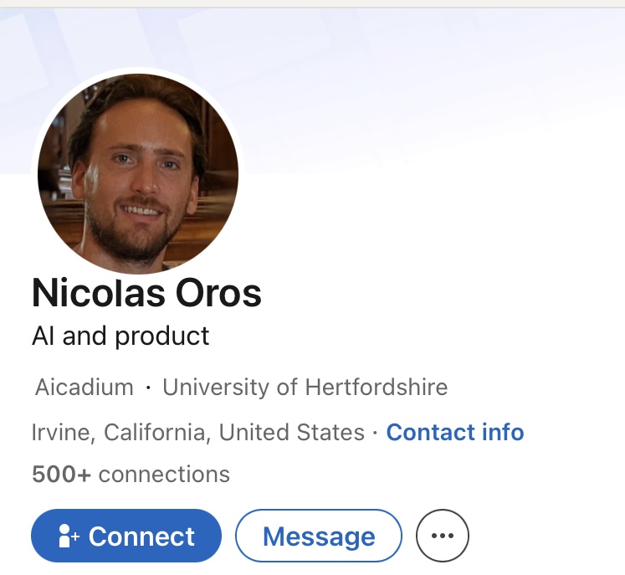Open the three-dots More actions button
Viewport: 625px width, 575px height.
coord(442,536)
